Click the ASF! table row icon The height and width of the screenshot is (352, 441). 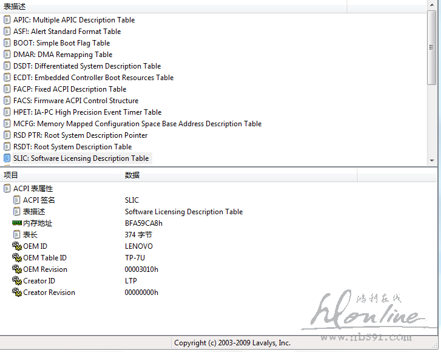7,32
